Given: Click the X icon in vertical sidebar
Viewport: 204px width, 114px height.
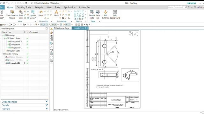Looking at the screenshot, I should click(x=51, y=47).
